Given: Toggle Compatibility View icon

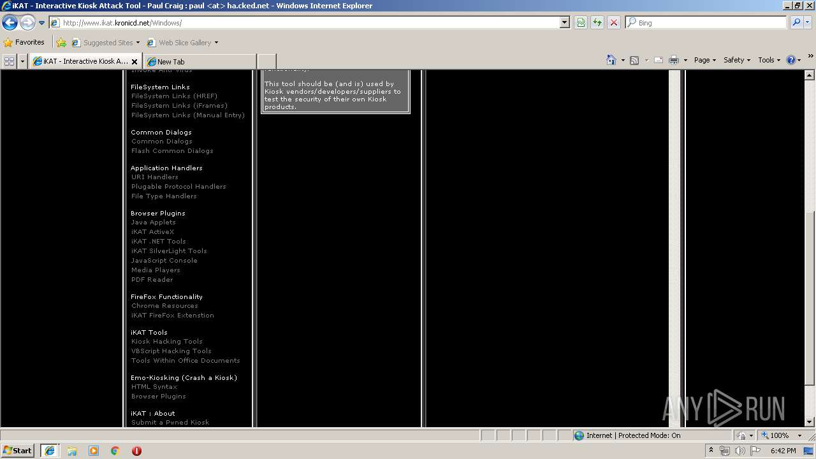Looking at the screenshot, I should coord(581,22).
